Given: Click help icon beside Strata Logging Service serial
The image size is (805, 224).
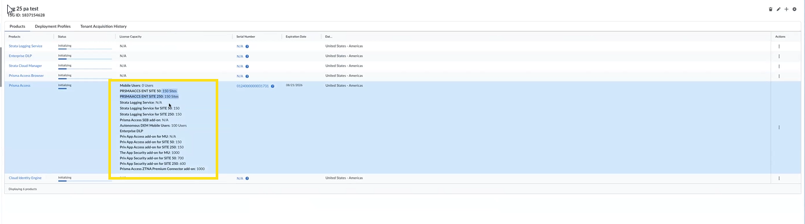Looking at the screenshot, I should pos(247,46).
